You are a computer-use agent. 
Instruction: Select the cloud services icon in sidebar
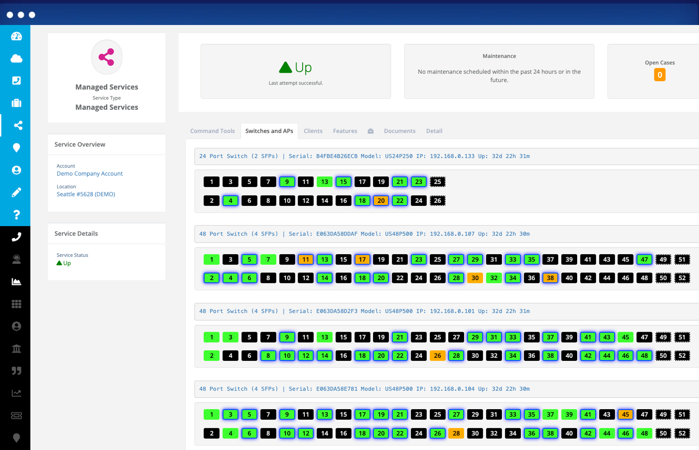16,58
